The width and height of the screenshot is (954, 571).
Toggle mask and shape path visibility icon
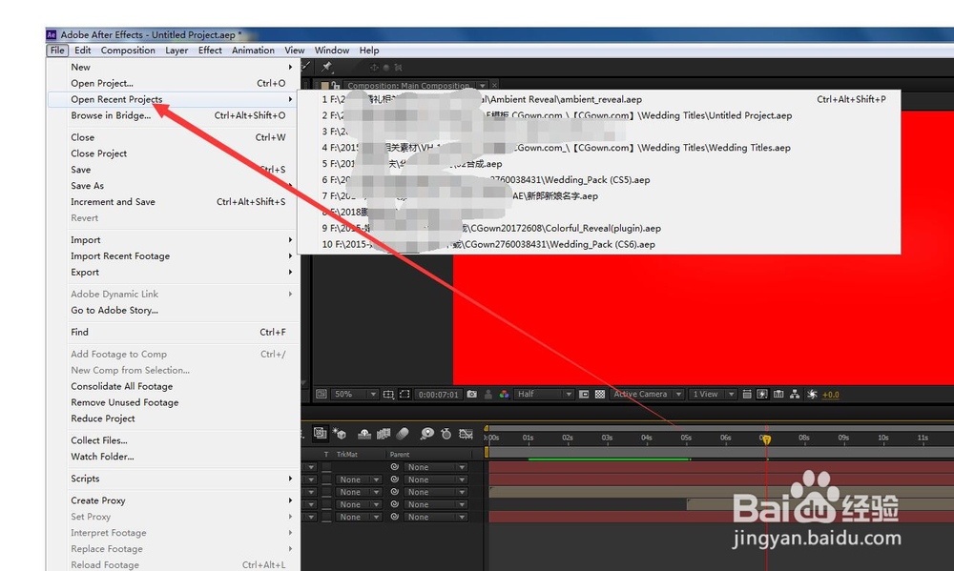pos(404,394)
